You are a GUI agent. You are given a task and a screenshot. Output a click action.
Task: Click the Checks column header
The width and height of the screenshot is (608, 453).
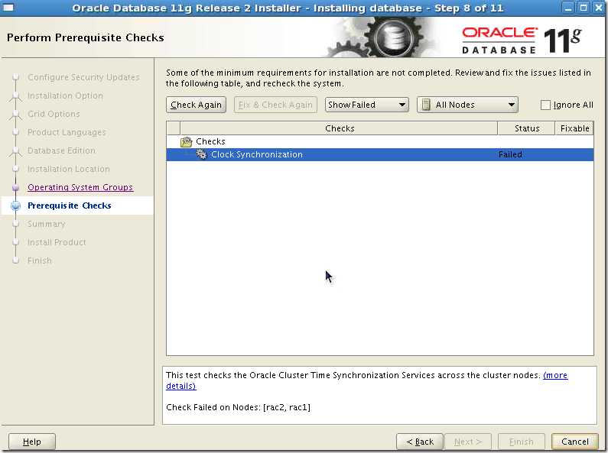click(x=339, y=128)
